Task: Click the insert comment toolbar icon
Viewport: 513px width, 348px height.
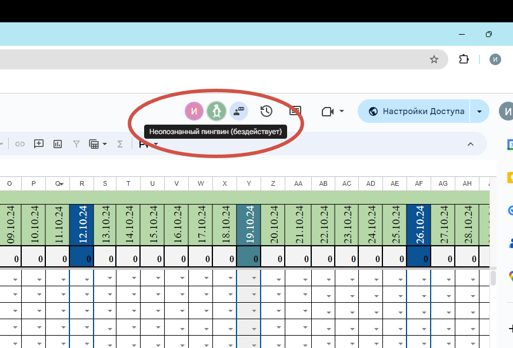Action: tap(39, 144)
